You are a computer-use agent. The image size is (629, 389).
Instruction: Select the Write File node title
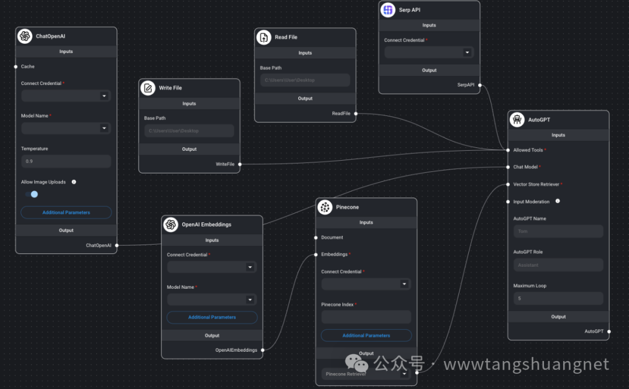click(170, 88)
